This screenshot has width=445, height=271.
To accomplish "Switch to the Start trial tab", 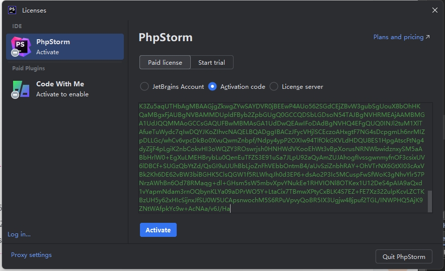I will [x=212, y=62].
